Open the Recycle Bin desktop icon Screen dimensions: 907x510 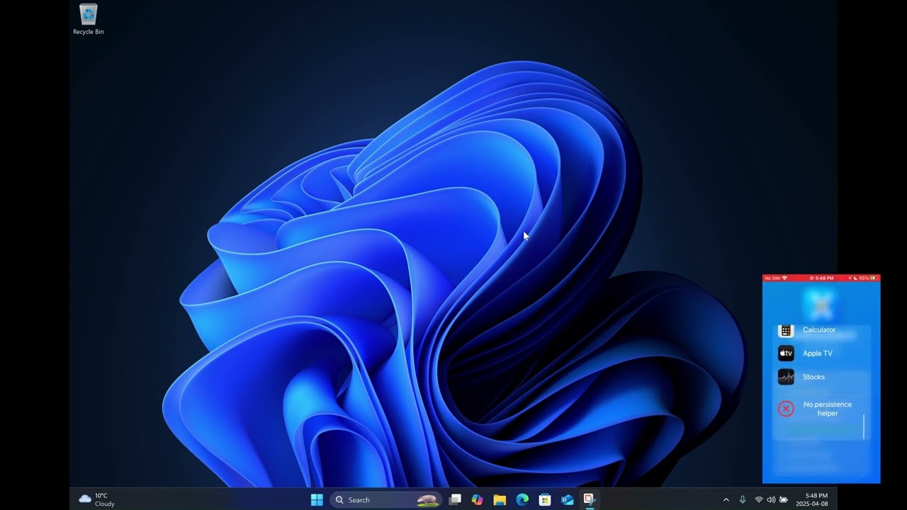tap(89, 19)
